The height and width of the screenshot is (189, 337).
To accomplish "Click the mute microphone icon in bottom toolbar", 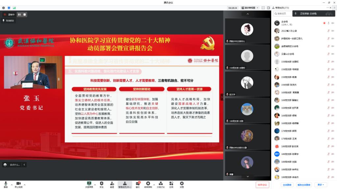I will (x=6, y=183).
